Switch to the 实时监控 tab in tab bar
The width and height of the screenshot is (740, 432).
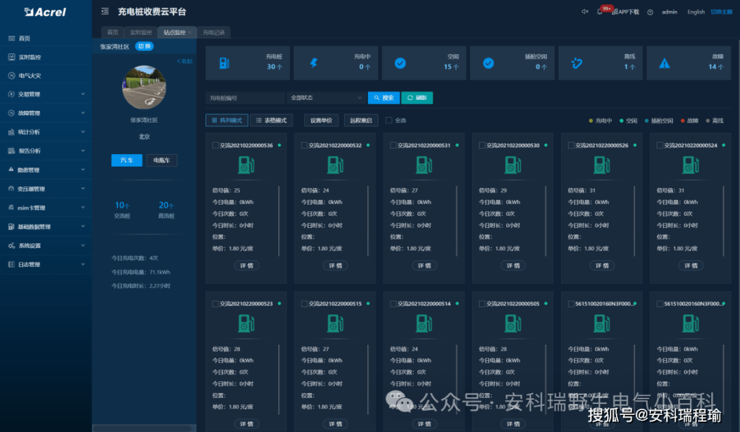140,33
